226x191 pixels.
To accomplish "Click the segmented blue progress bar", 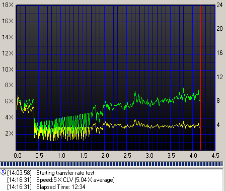I will (111, 164).
